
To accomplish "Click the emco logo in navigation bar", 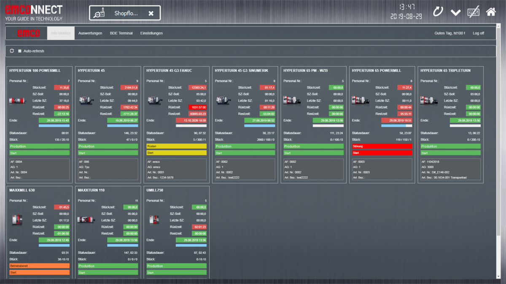I will coord(28,33).
